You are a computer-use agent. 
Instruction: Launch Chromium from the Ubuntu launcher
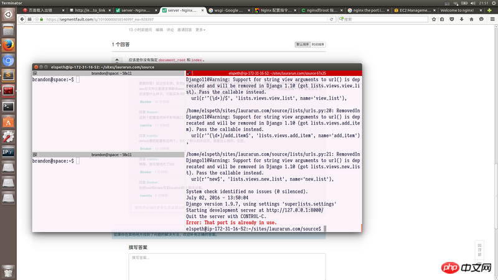(8, 60)
